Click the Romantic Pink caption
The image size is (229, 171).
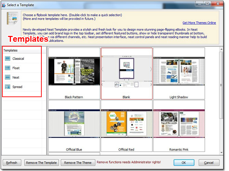[179, 149]
